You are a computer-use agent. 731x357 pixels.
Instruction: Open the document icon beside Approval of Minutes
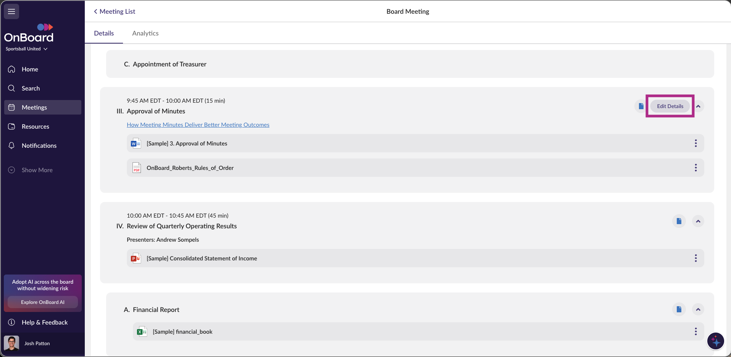click(641, 106)
